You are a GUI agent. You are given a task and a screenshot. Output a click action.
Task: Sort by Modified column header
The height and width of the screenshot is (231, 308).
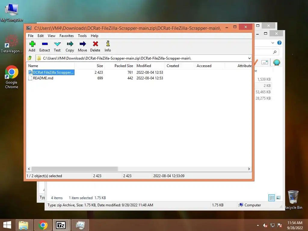pos(150,66)
